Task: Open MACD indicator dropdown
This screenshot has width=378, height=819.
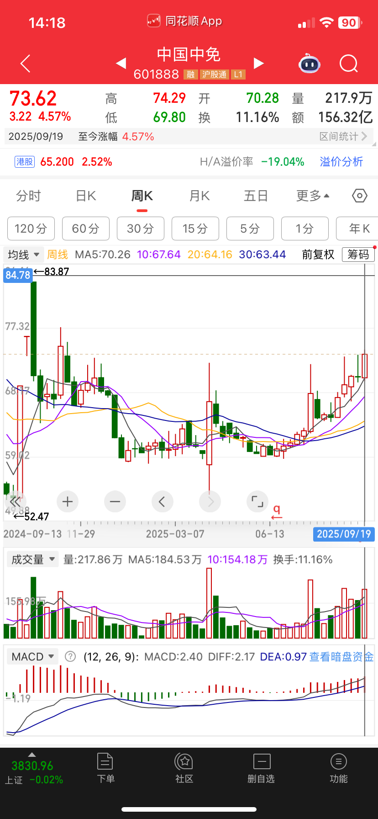Action: click(33, 657)
